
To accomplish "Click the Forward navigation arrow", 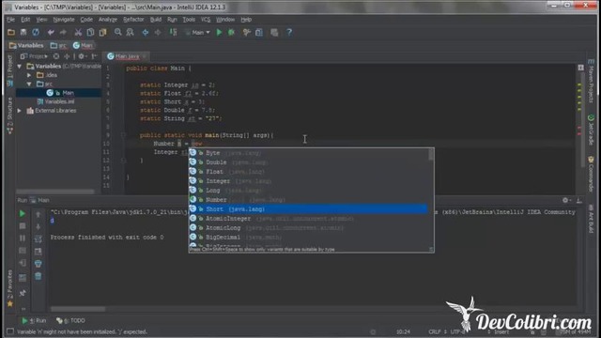I will 158,33.
